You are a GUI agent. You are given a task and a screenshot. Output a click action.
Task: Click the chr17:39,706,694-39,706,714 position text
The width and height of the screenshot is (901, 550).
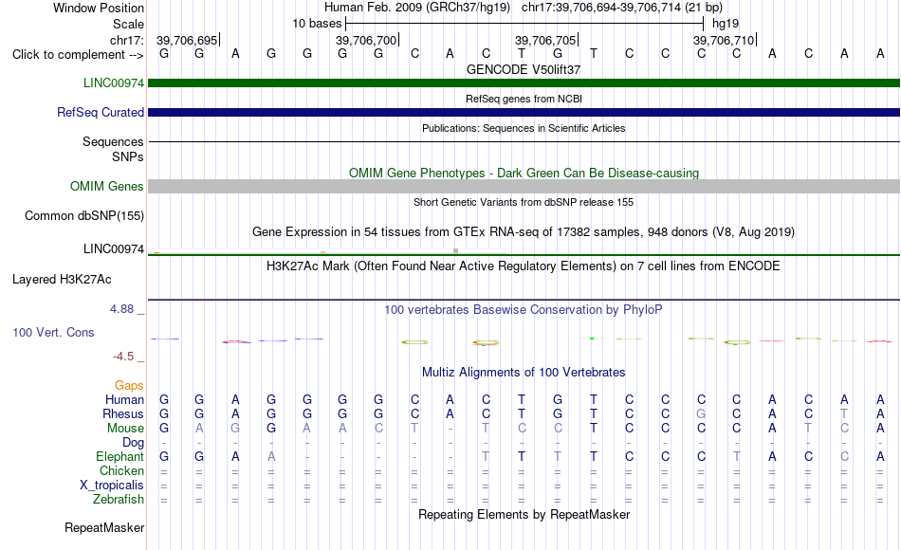[x=622, y=8]
